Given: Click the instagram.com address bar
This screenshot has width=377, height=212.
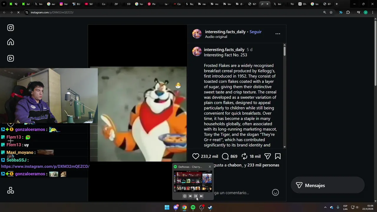Looking at the screenshot, I should [174, 12].
